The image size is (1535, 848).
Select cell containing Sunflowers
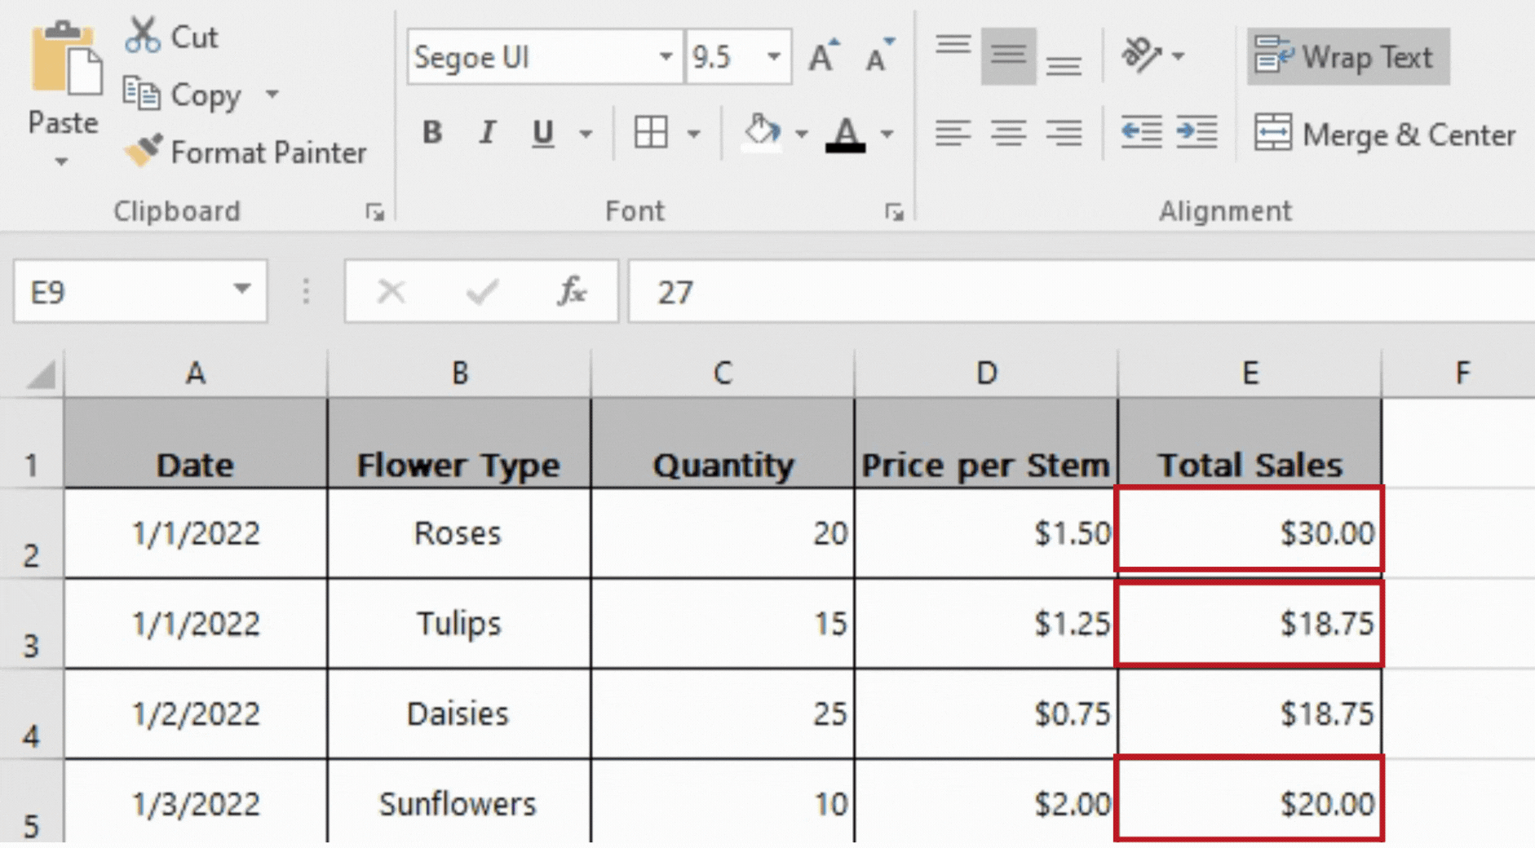pos(459,802)
